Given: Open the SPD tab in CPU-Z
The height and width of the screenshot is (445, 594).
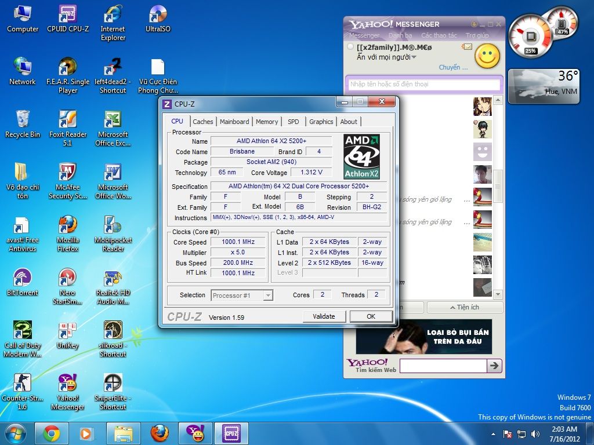Looking at the screenshot, I should pyautogui.click(x=293, y=122).
